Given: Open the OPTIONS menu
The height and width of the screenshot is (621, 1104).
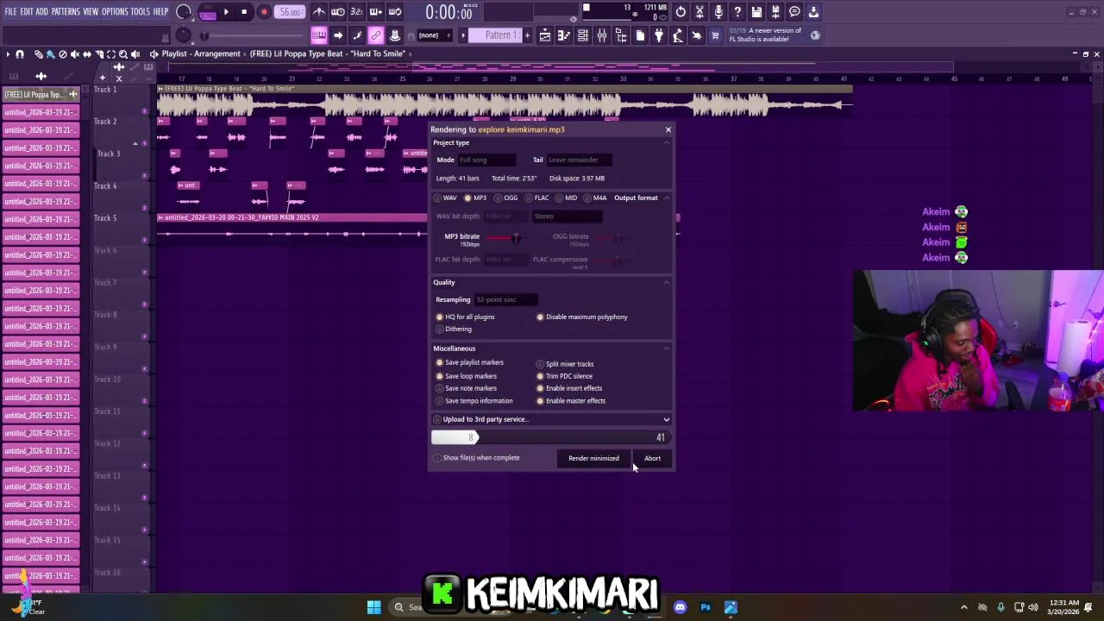Looking at the screenshot, I should click(115, 12).
